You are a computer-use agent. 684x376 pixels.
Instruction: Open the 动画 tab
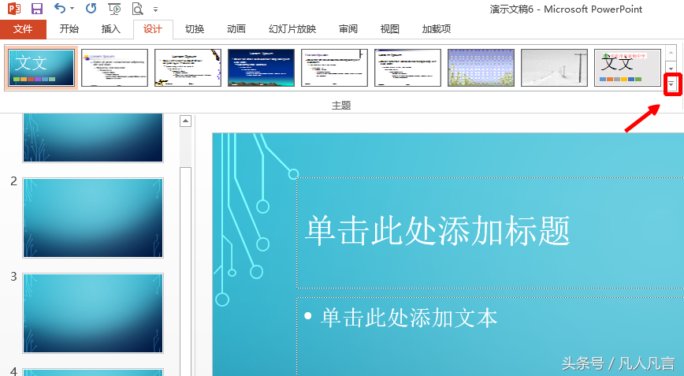(236, 29)
